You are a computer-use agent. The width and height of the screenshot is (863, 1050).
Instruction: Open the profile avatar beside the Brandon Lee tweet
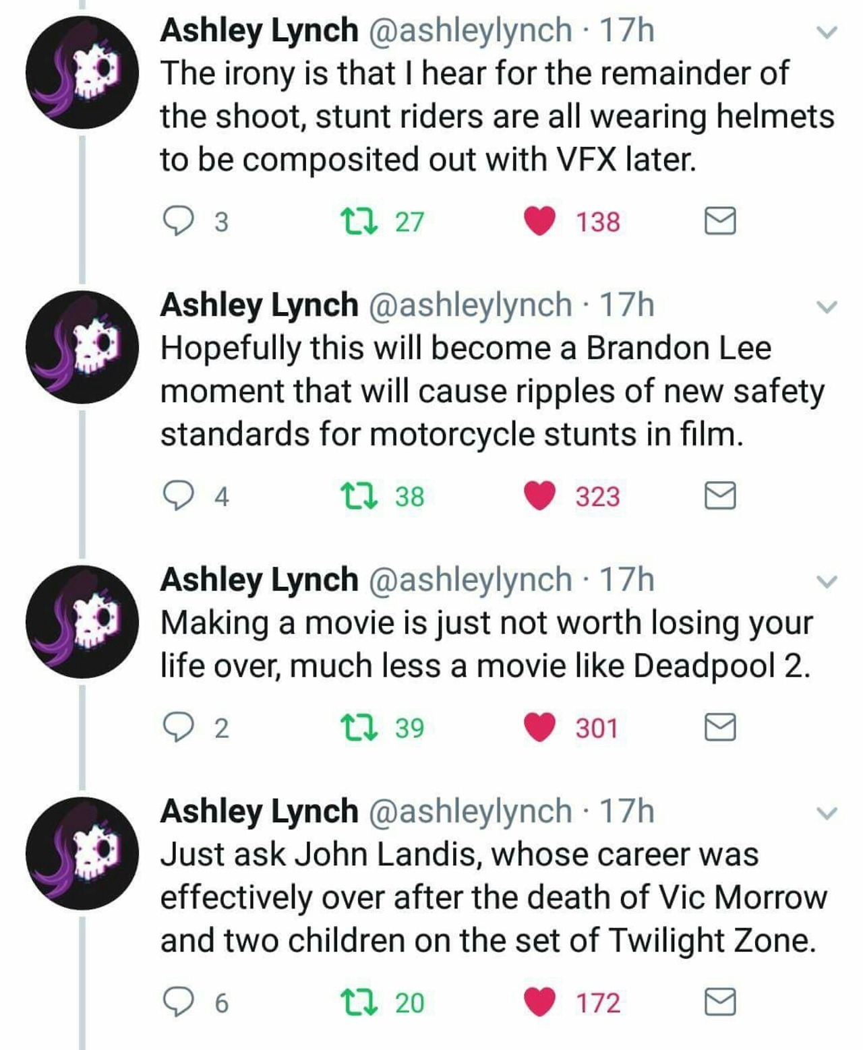tap(82, 348)
